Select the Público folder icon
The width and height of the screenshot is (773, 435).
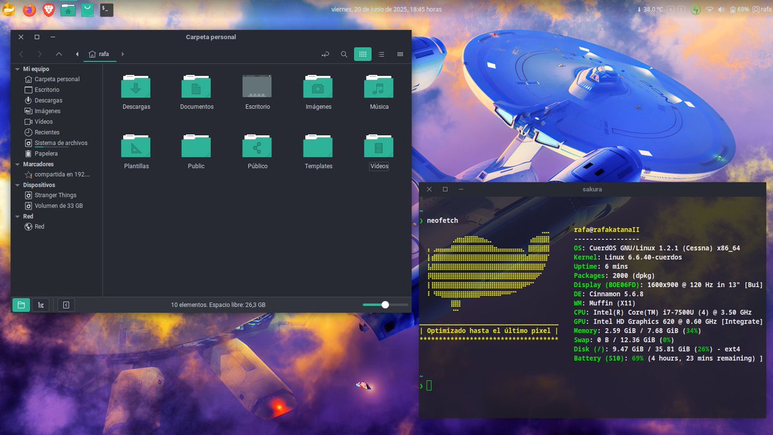click(x=257, y=146)
